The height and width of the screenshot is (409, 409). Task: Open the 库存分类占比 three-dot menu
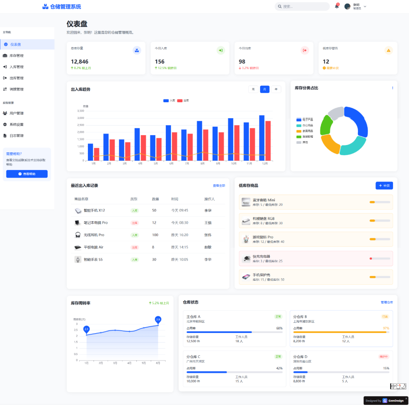point(393,88)
